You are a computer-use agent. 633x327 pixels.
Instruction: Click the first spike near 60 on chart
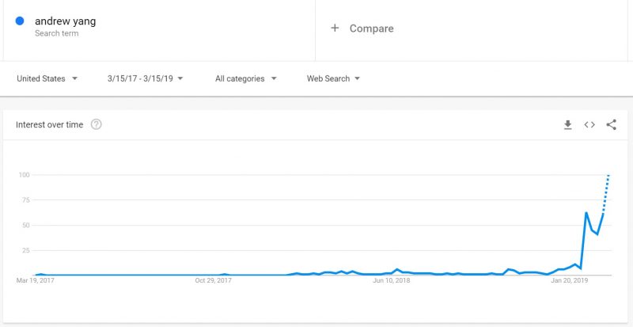tap(586, 213)
